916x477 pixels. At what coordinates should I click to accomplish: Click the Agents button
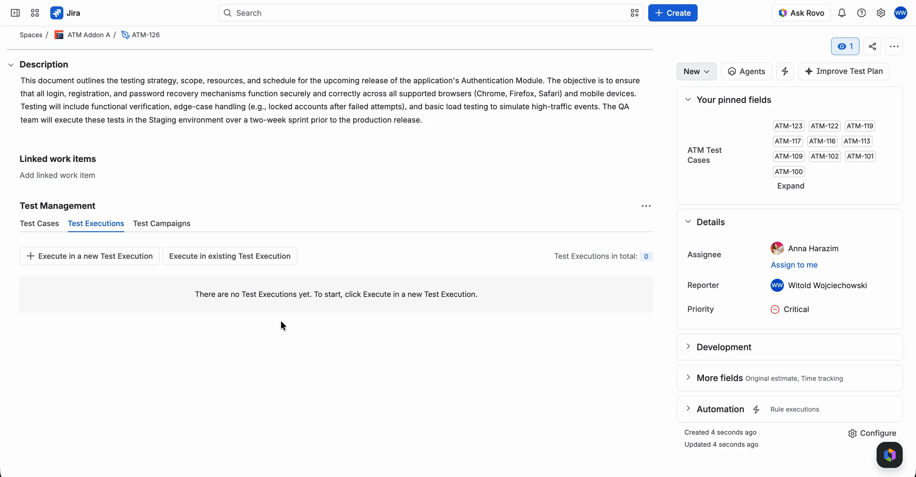746,71
